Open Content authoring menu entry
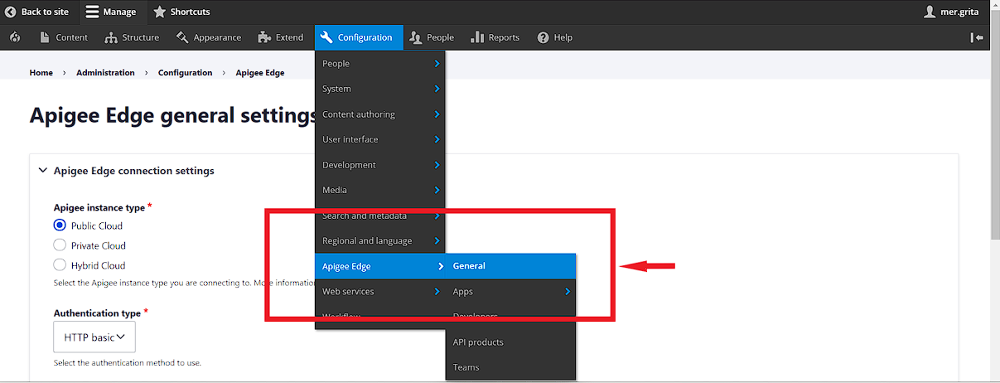 [380, 114]
